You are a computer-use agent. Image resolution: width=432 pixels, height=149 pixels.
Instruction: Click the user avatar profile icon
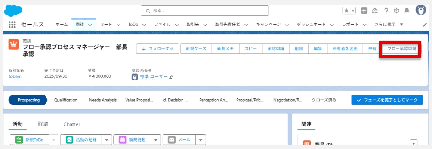421,10
